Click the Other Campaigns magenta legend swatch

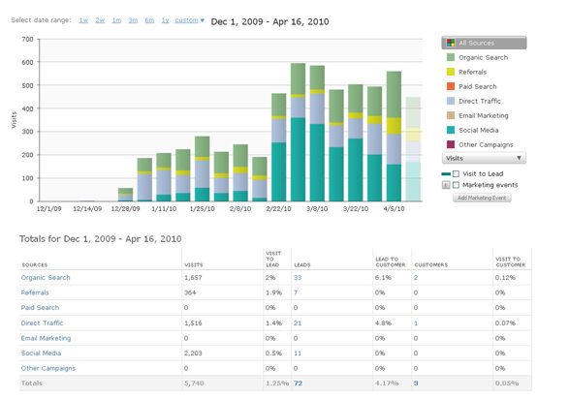451,144
